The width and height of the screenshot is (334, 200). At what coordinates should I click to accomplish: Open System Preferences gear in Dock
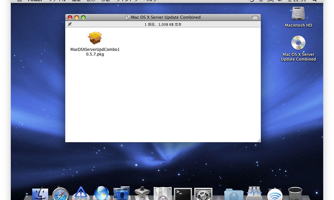click(x=203, y=194)
